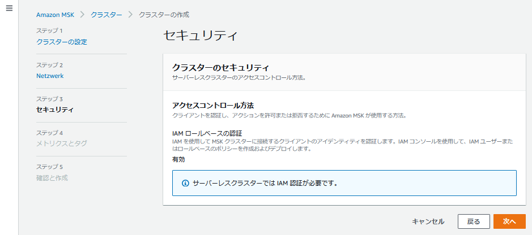Click the IAM ロールベースの認証 label

(207, 133)
